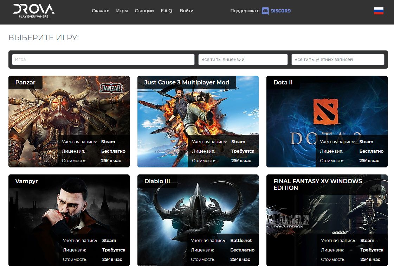Click Steam account value on Panzar card
Viewport: 394px width, 269px height.
click(x=108, y=142)
